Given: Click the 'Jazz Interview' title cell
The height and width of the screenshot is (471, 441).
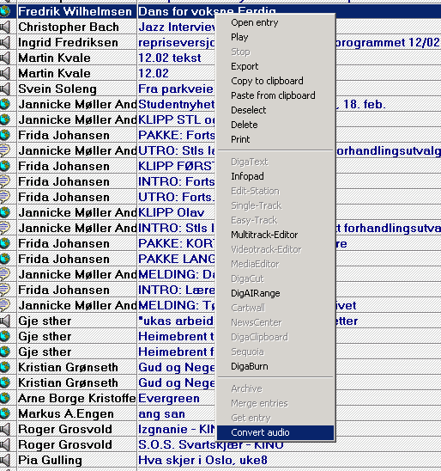Looking at the screenshot, I should (176, 27).
